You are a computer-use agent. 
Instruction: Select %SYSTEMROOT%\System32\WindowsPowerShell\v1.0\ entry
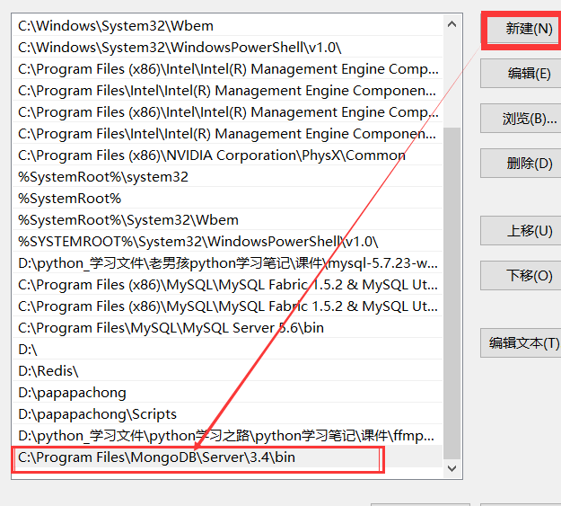pyautogui.click(x=228, y=242)
